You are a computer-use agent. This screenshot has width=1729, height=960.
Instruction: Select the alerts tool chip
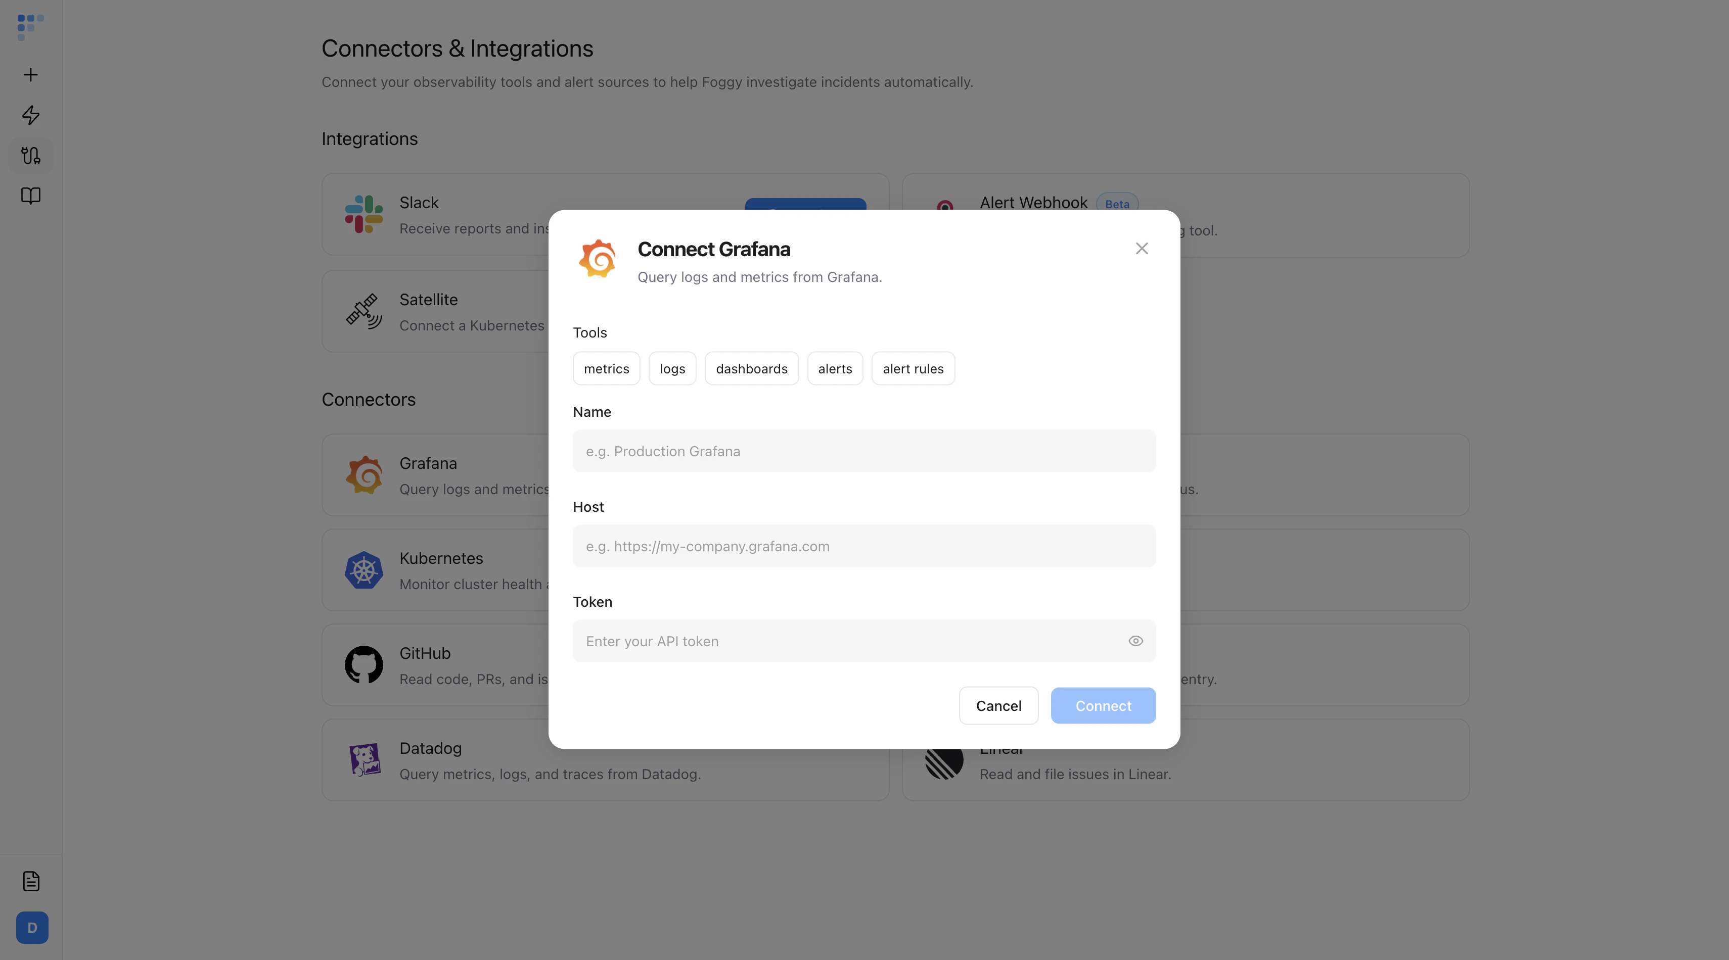pos(835,368)
